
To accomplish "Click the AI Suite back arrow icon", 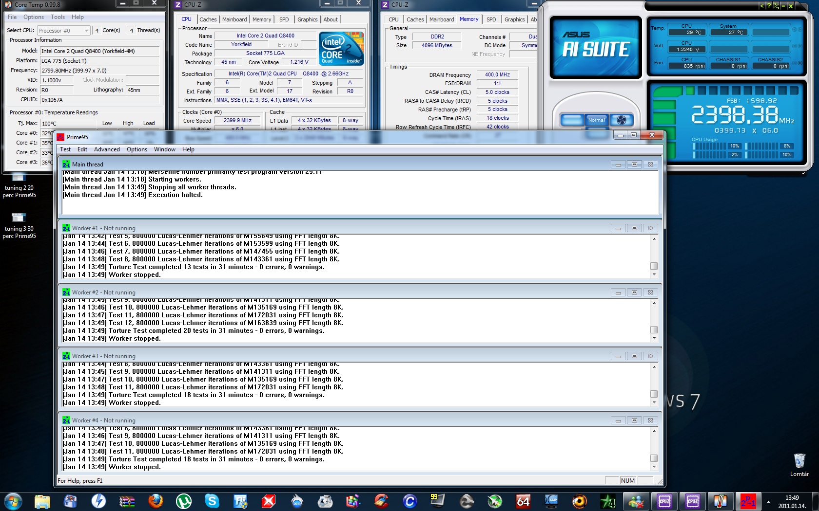I will point(762,6).
